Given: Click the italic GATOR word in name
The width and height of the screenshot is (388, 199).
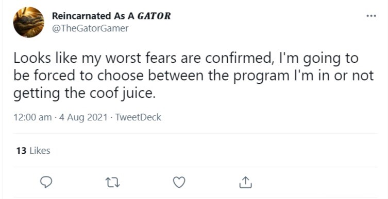Looking at the screenshot, I should click(x=154, y=16).
